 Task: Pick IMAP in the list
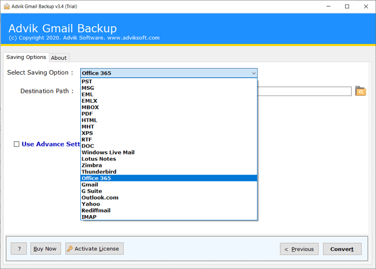pos(169,217)
